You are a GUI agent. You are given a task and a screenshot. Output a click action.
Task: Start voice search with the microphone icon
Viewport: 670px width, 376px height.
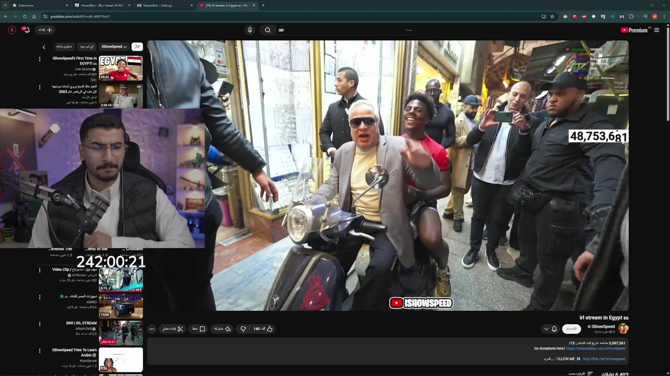pyautogui.click(x=250, y=30)
